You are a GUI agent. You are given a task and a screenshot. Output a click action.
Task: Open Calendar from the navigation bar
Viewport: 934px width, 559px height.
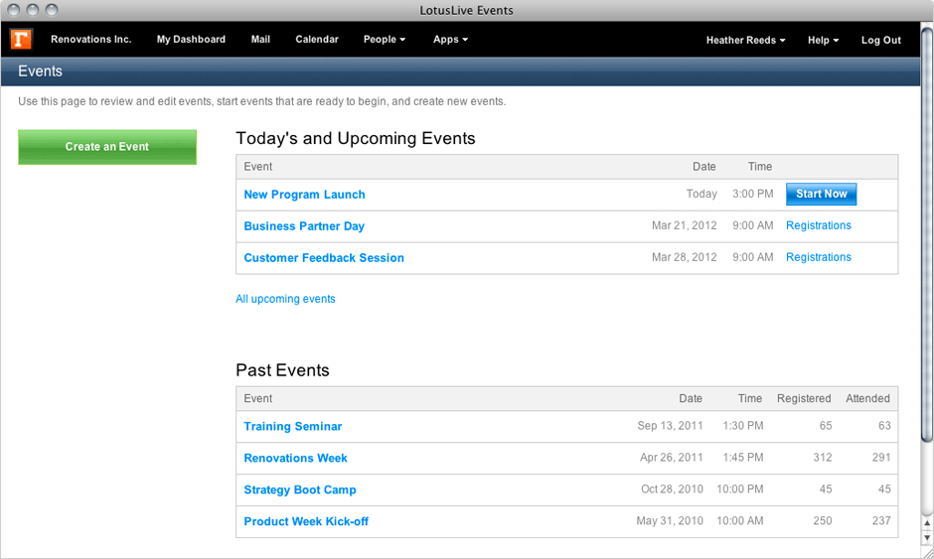tap(317, 40)
